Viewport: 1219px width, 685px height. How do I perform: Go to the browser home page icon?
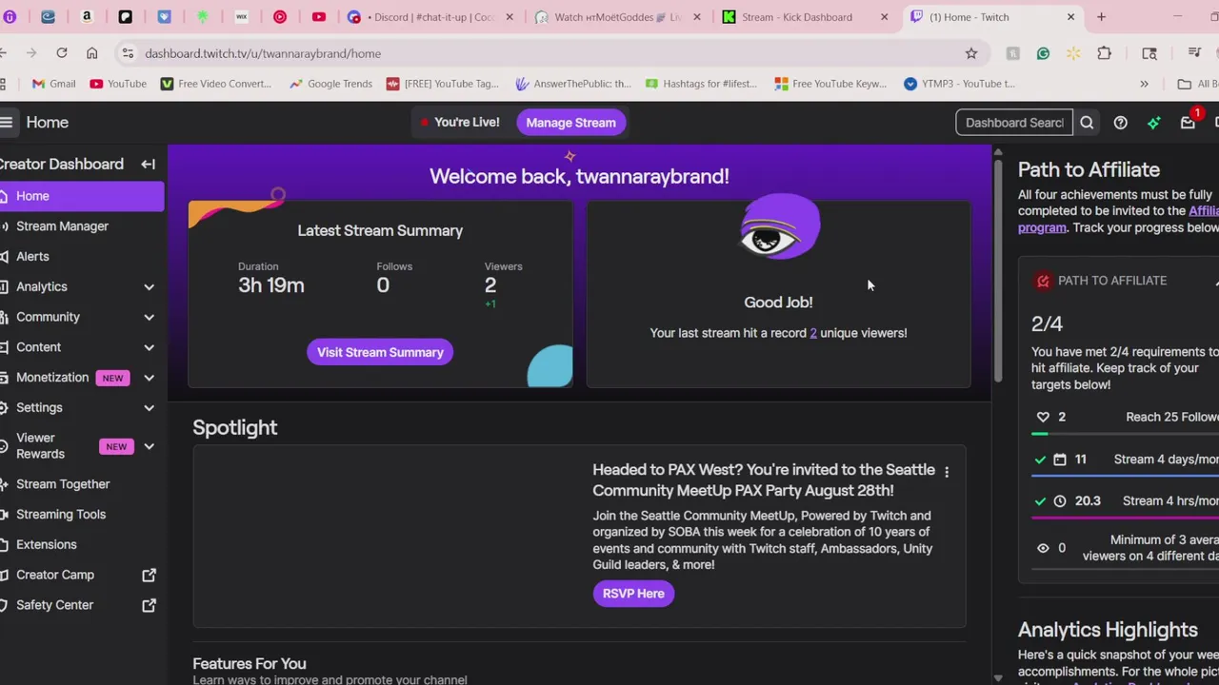91,53
